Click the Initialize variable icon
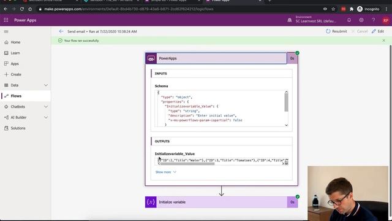 pos(151,202)
